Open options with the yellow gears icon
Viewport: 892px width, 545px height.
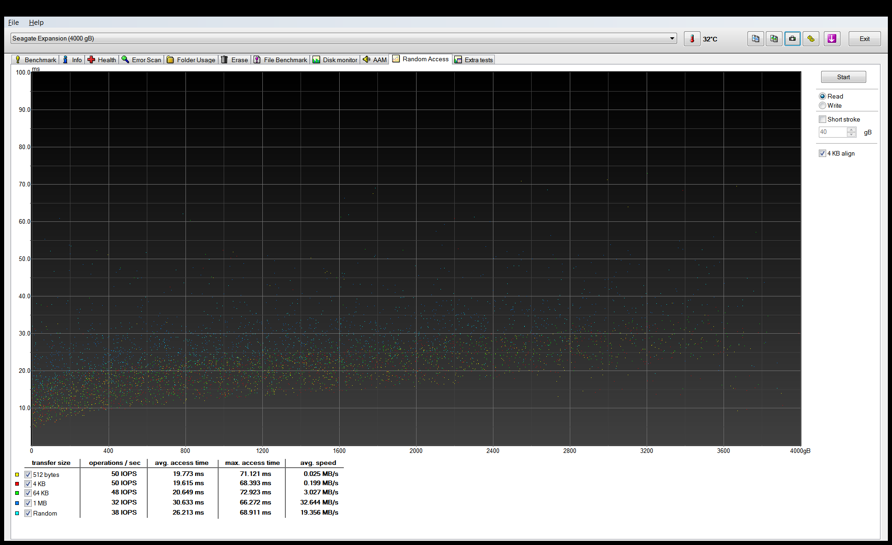pos(811,39)
